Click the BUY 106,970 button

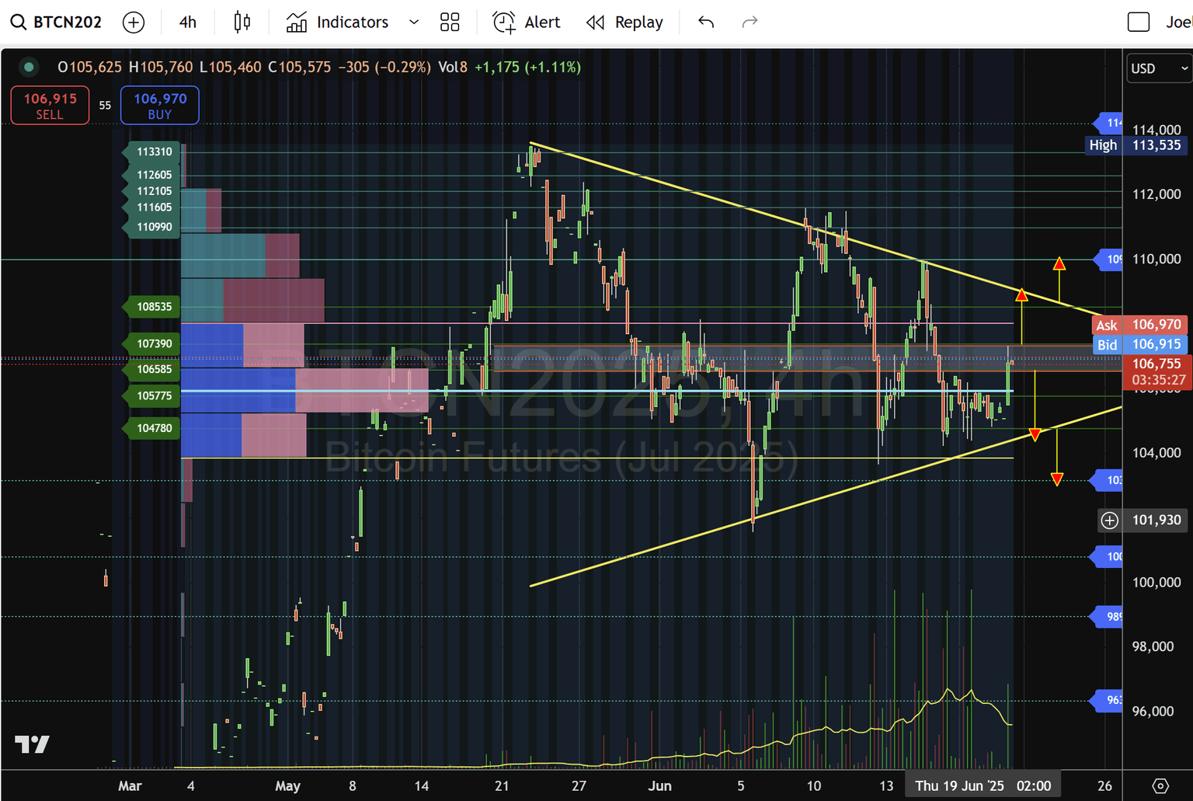tap(159, 105)
